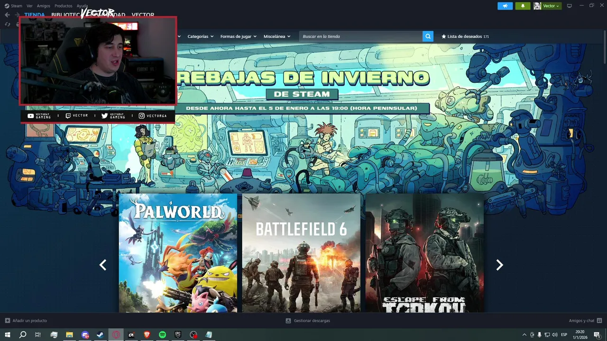Open Gestionar descargas
607x341 pixels.
pos(308,321)
